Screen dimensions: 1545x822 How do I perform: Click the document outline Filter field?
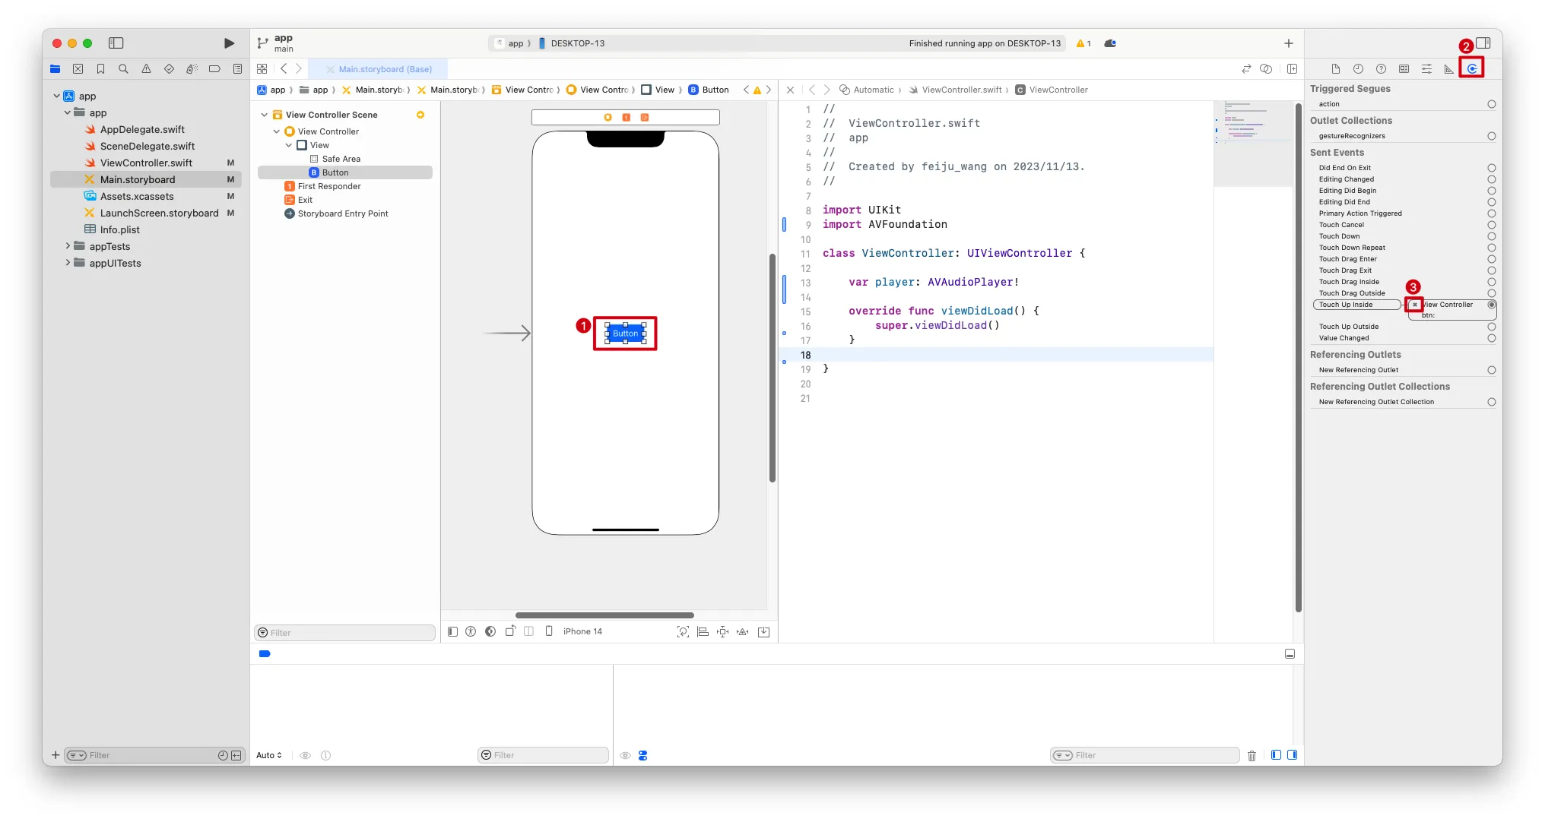click(345, 633)
